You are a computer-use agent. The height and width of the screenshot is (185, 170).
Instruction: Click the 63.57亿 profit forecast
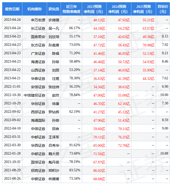point(148,28)
